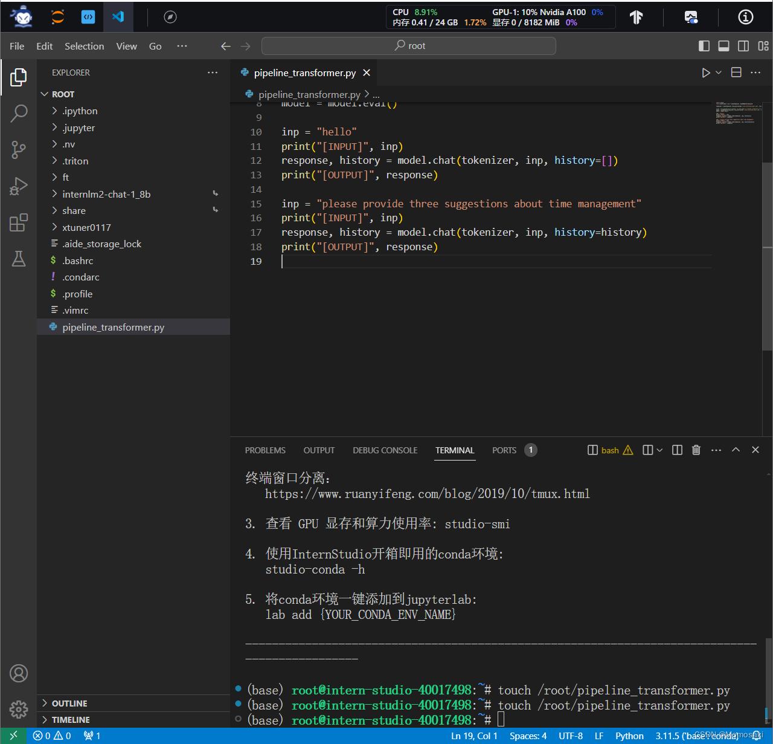
Task: Expand the .triton folder
Action: 133,161
